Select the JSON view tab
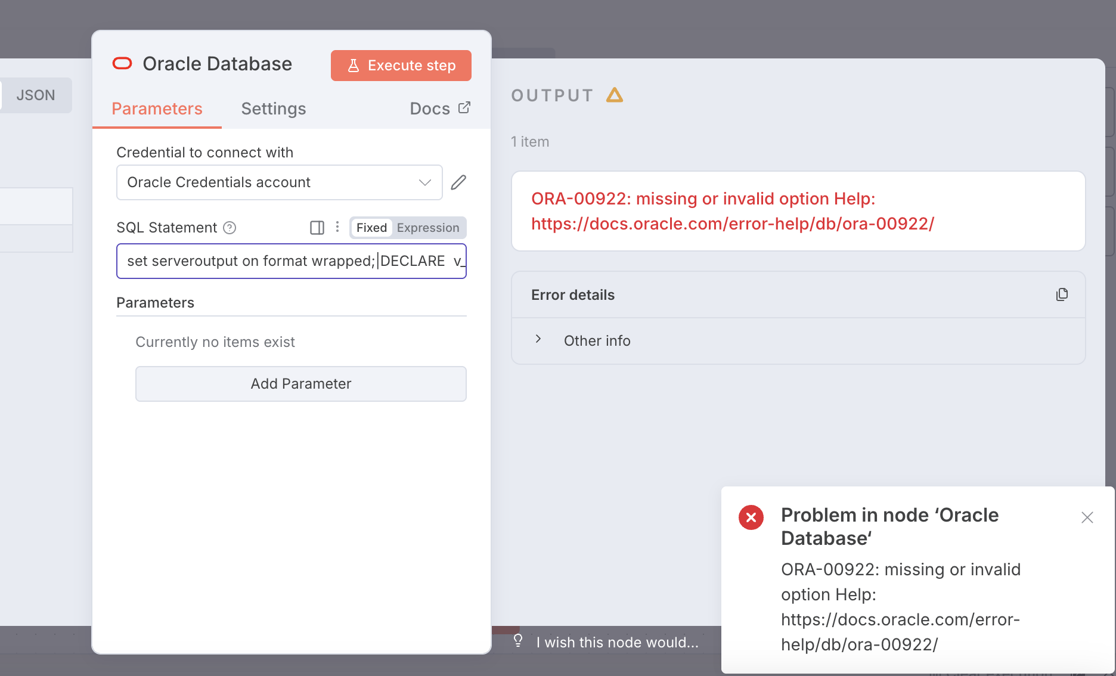This screenshot has width=1116, height=676. [x=36, y=95]
